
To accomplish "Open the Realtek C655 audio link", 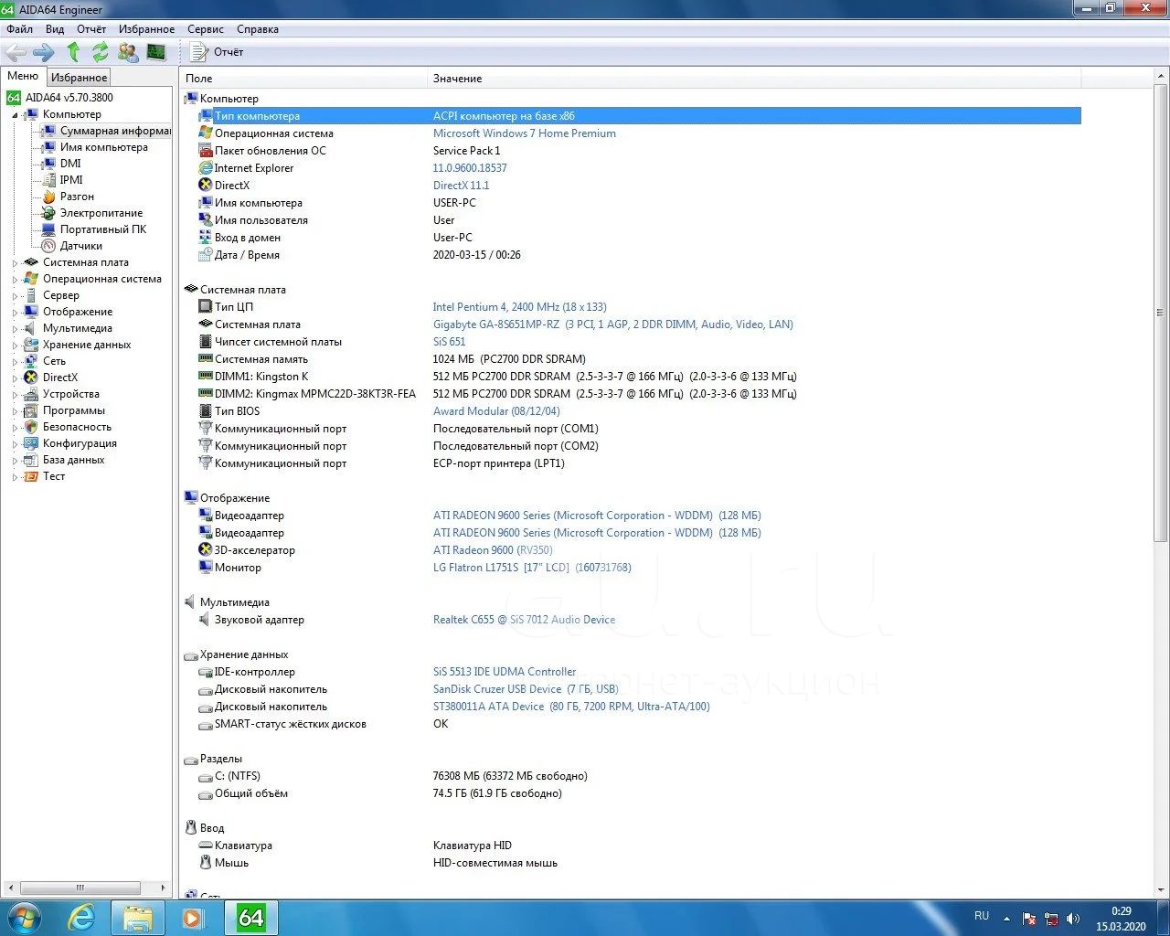I will point(524,620).
